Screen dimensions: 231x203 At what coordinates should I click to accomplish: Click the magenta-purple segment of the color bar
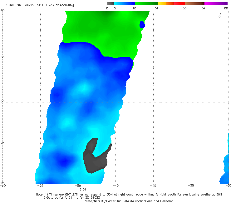click(216, 4)
